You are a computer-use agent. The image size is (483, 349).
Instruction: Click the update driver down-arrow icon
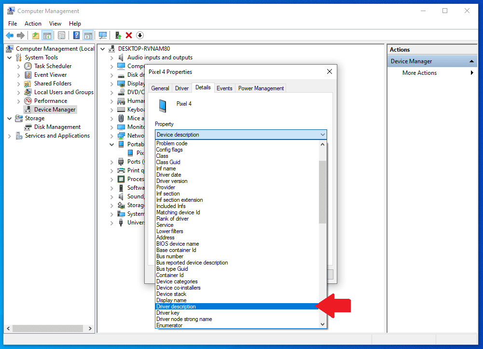140,35
